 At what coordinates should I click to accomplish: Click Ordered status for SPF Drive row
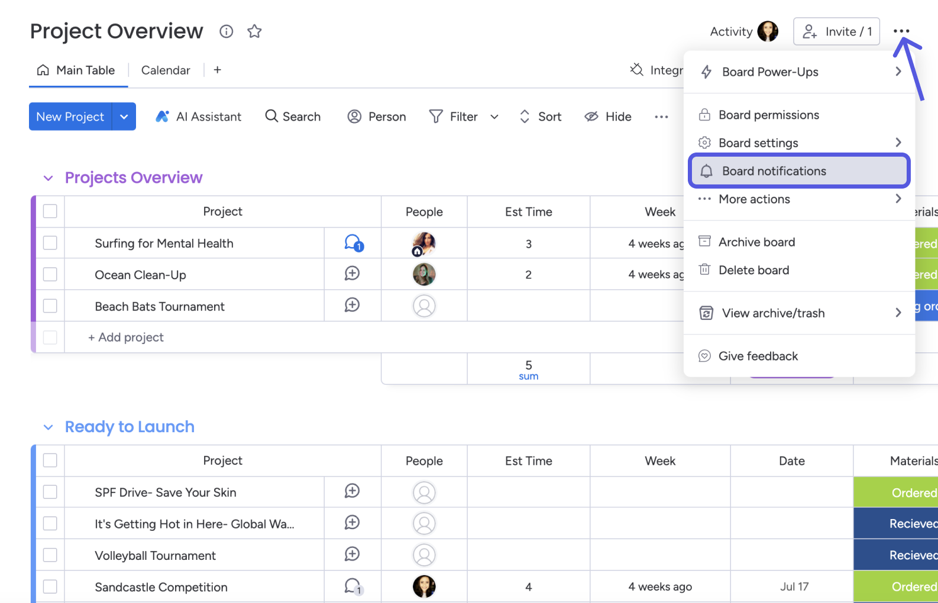[895, 492]
